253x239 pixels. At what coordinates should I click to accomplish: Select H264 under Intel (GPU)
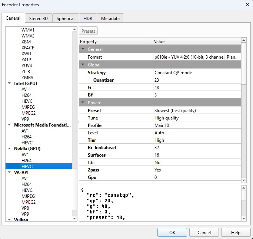click(x=27, y=95)
